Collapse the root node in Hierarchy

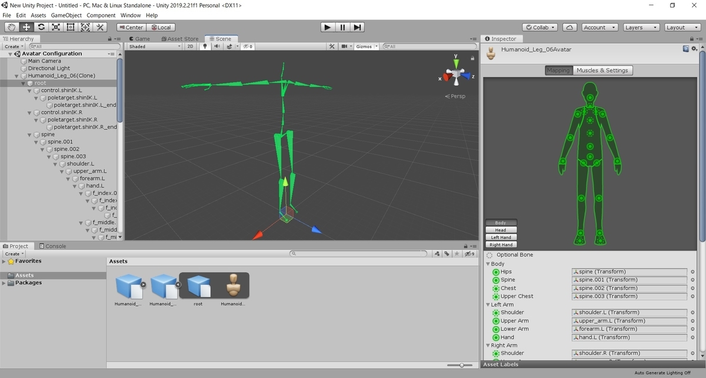click(x=23, y=83)
